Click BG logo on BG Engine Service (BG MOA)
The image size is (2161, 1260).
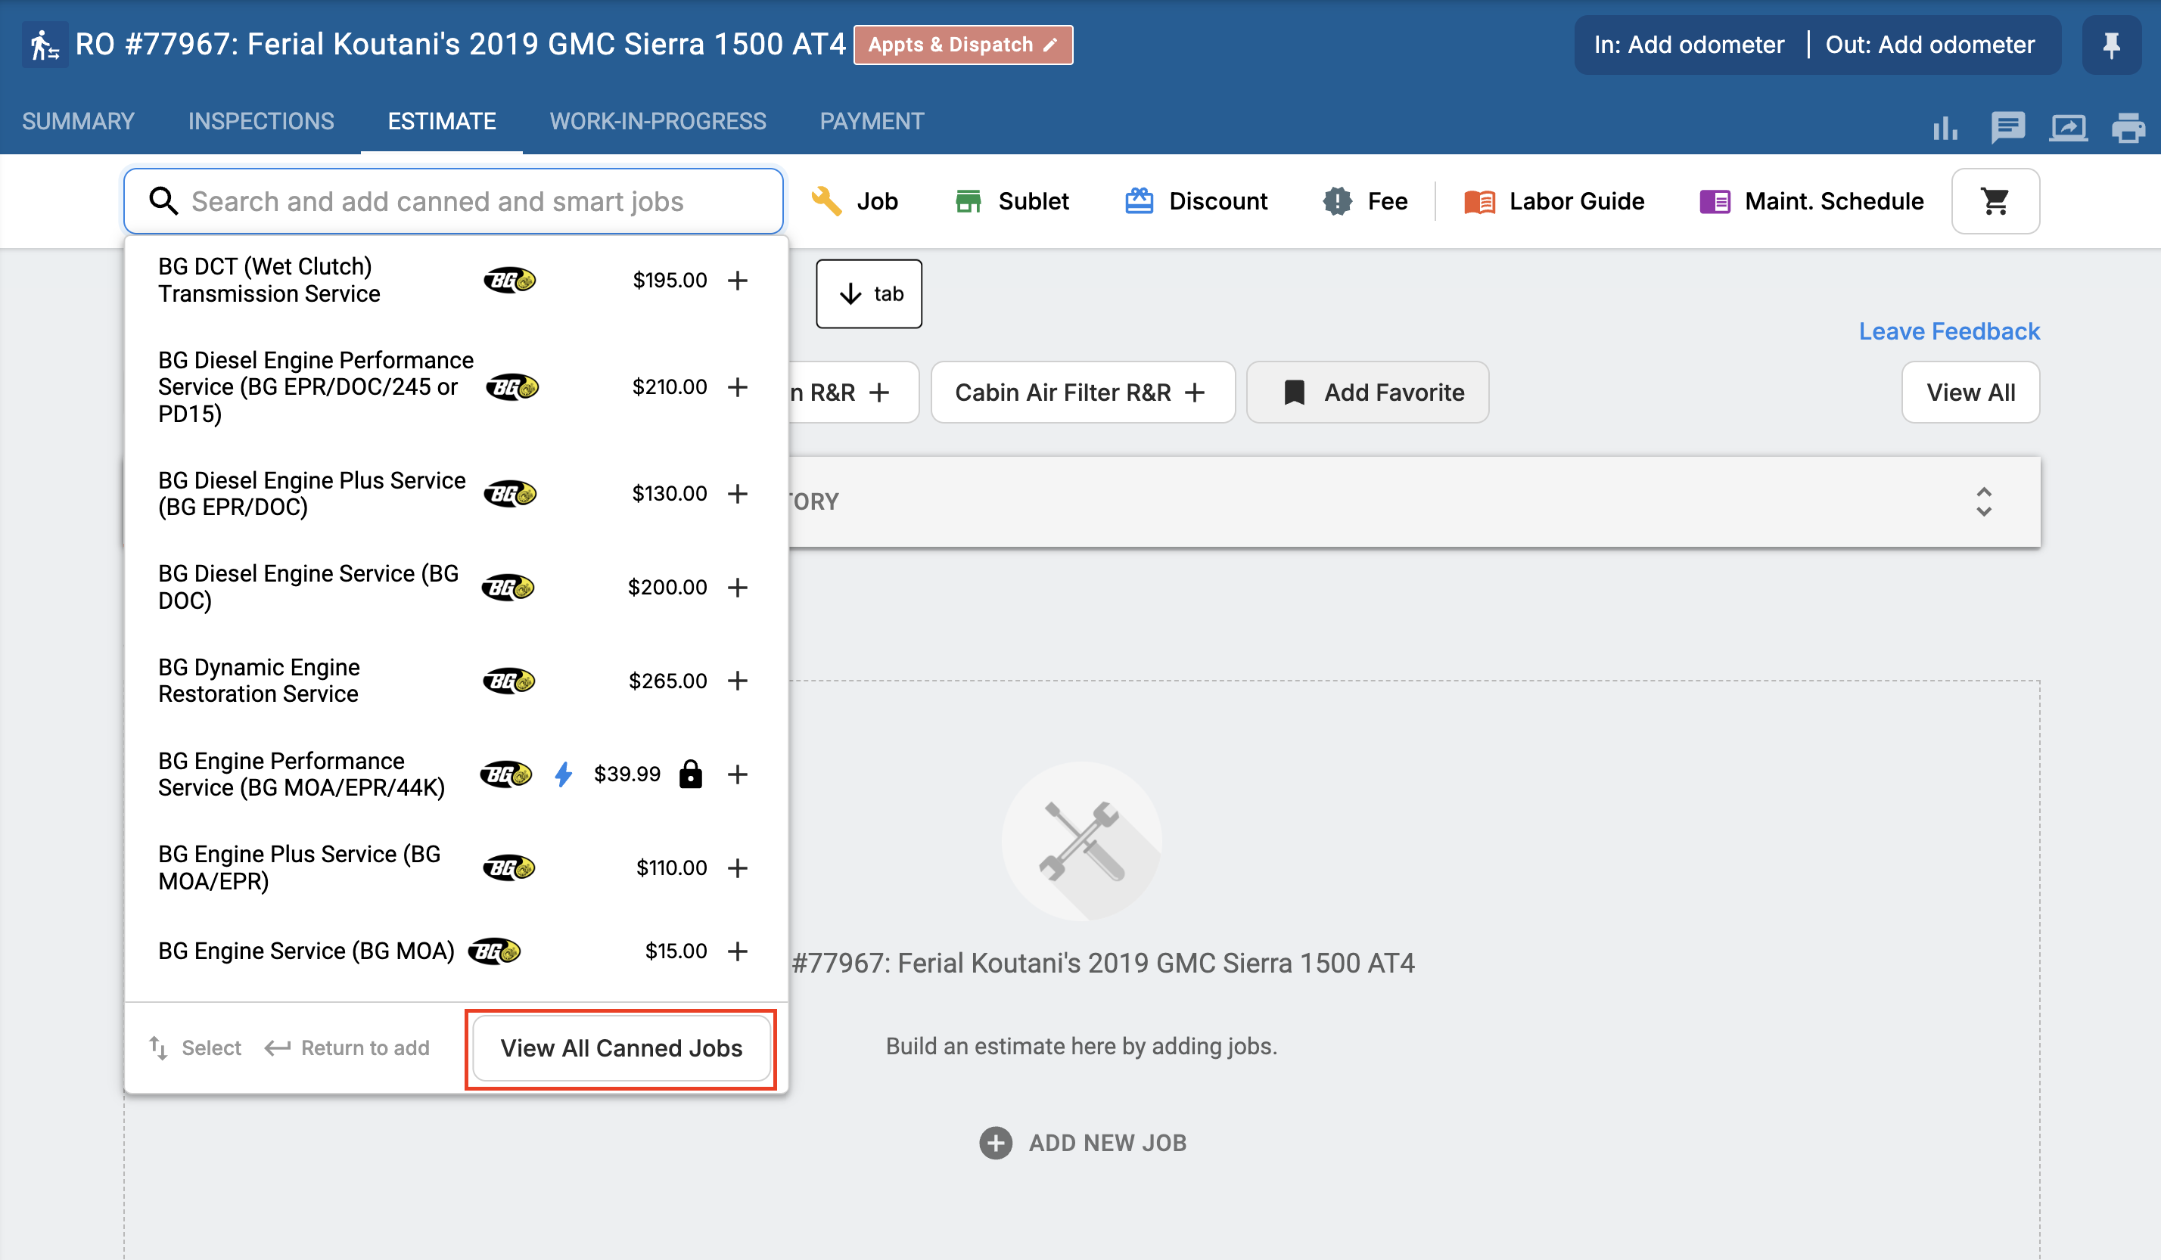[x=495, y=951]
